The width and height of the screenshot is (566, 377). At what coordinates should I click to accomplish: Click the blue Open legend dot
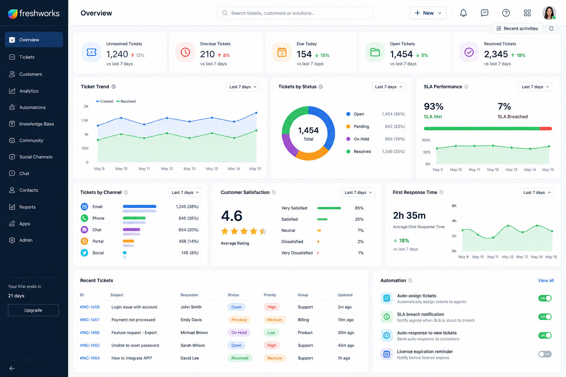tap(348, 114)
